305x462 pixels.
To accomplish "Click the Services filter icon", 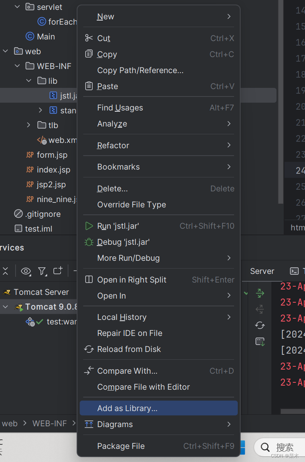I will pyautogui.click(x=42, y=271).
